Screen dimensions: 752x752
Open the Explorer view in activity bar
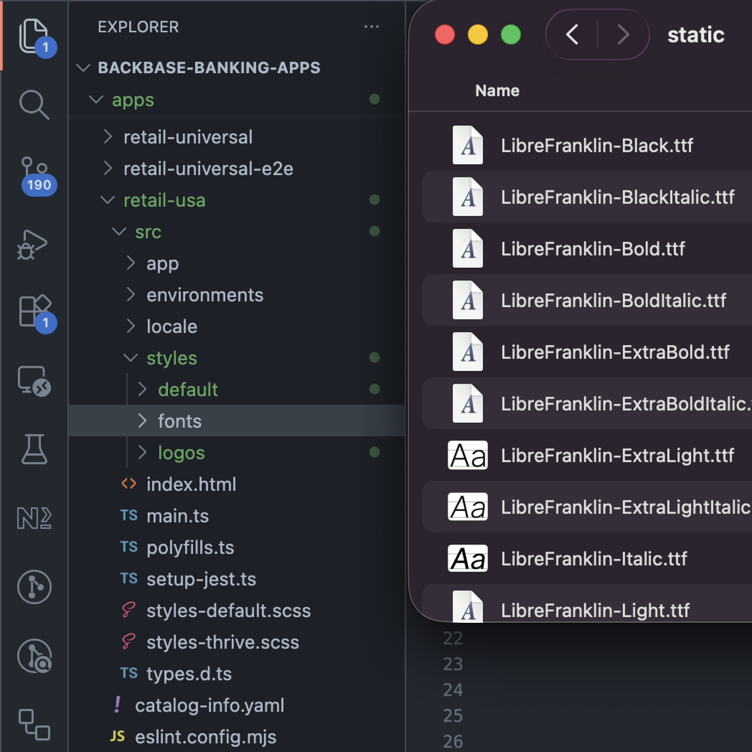(34, 36)
